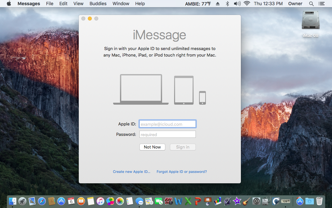The height and width of the screenshot is (208, 332).
Task: Click the 109°F temperature Dock icon
Action: click(286, 201)
